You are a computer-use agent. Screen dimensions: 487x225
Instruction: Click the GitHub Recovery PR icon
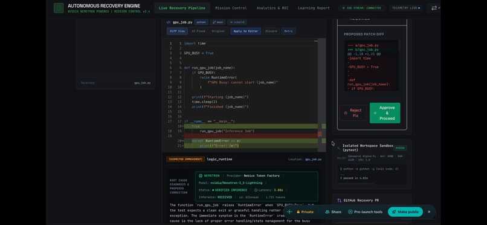click(340, 200)
